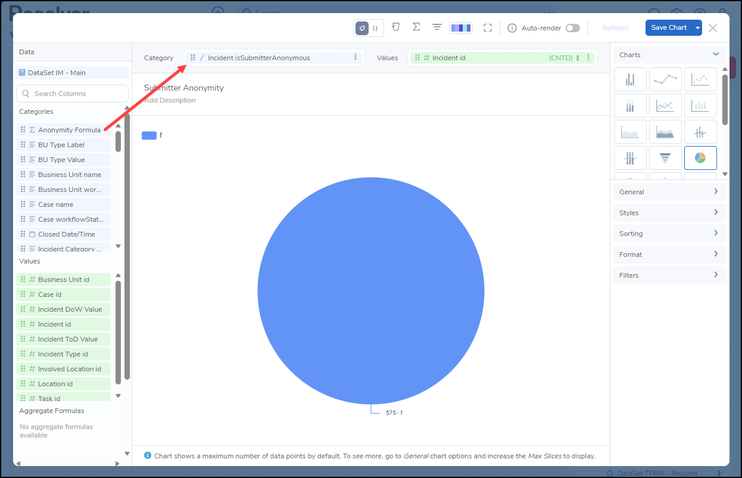Click the Search Columns input field

coord(73,94)
